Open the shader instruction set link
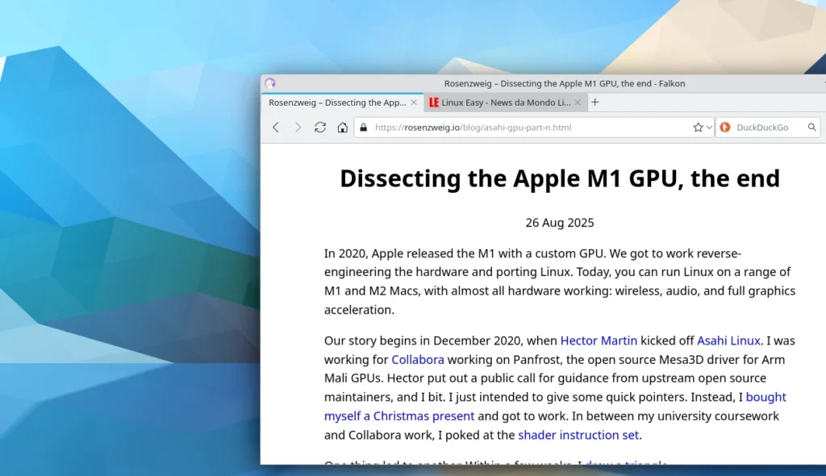Image resolution: width=826 pixels, height=476 pixels. coord(578,436)
